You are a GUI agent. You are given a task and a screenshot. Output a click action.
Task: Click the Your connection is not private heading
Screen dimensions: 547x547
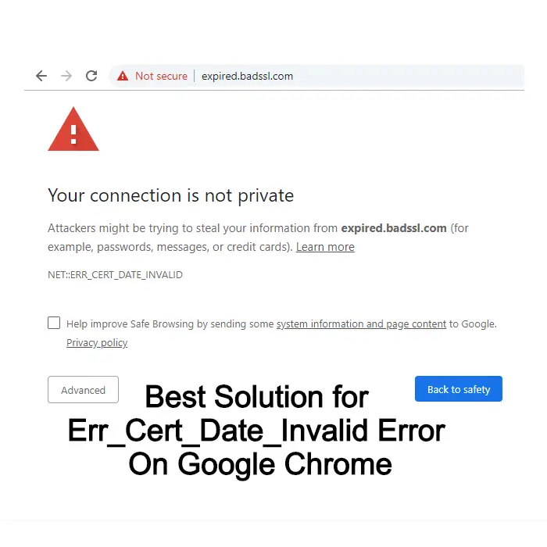point(170,195)
